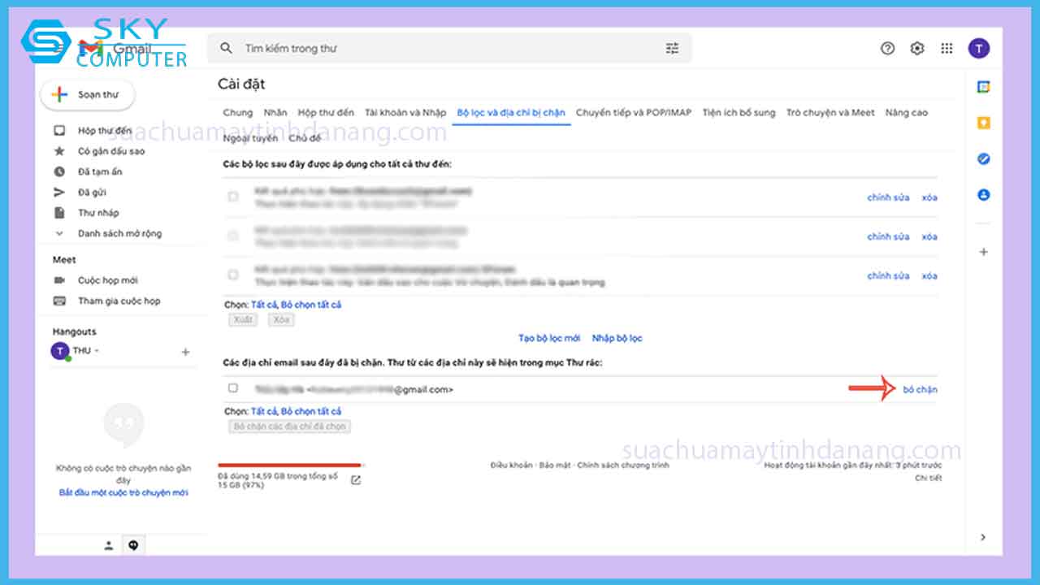
Task: Click the search magnifier icon
Action: coord(227,49)
